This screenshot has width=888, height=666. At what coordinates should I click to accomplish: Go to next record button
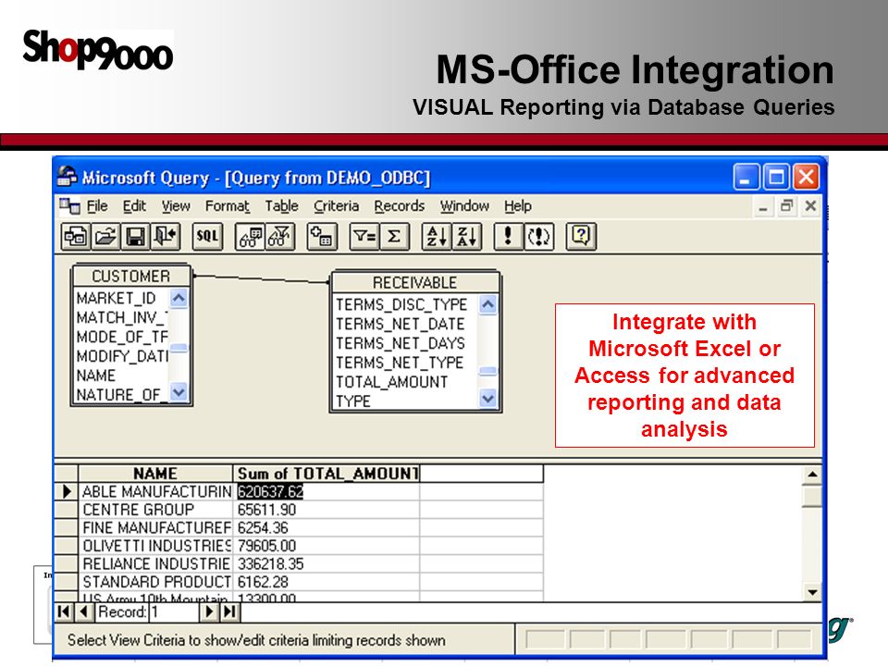coord(209,611)
